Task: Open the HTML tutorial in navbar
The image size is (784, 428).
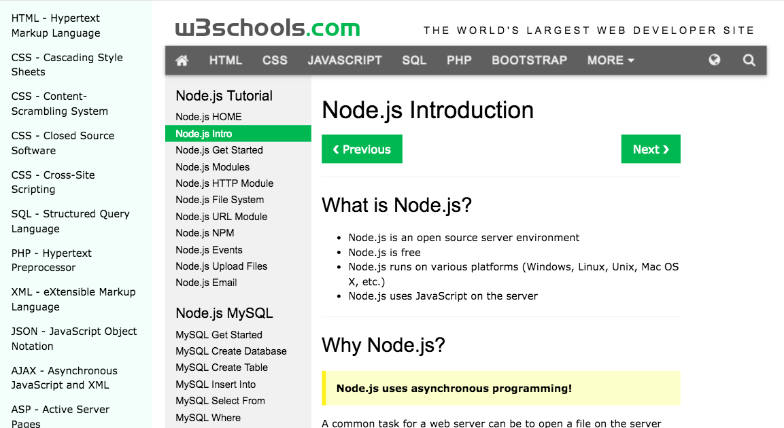Action: (x=226, y=60)
